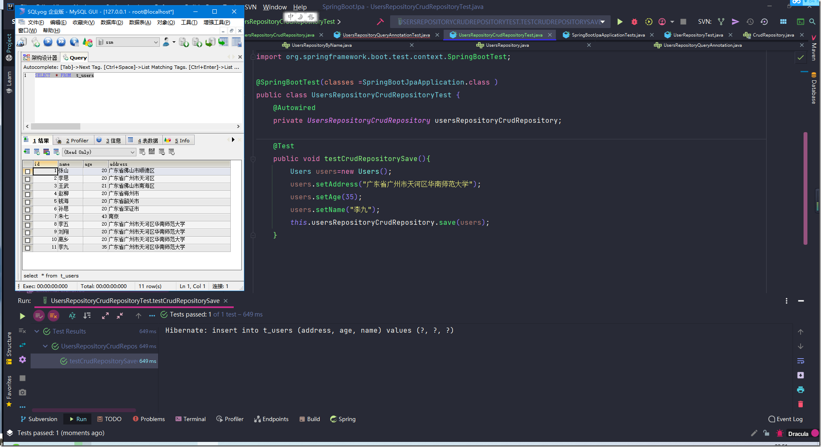This screenshot has height=447, width=821.
Task: Open the 文件(F) menu in SQLyog
Action: click(36, 22)
